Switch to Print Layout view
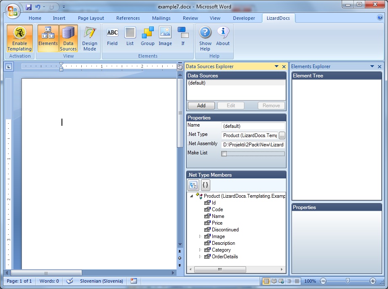Viewport: 388px width, 289px height. pos(266,281)
